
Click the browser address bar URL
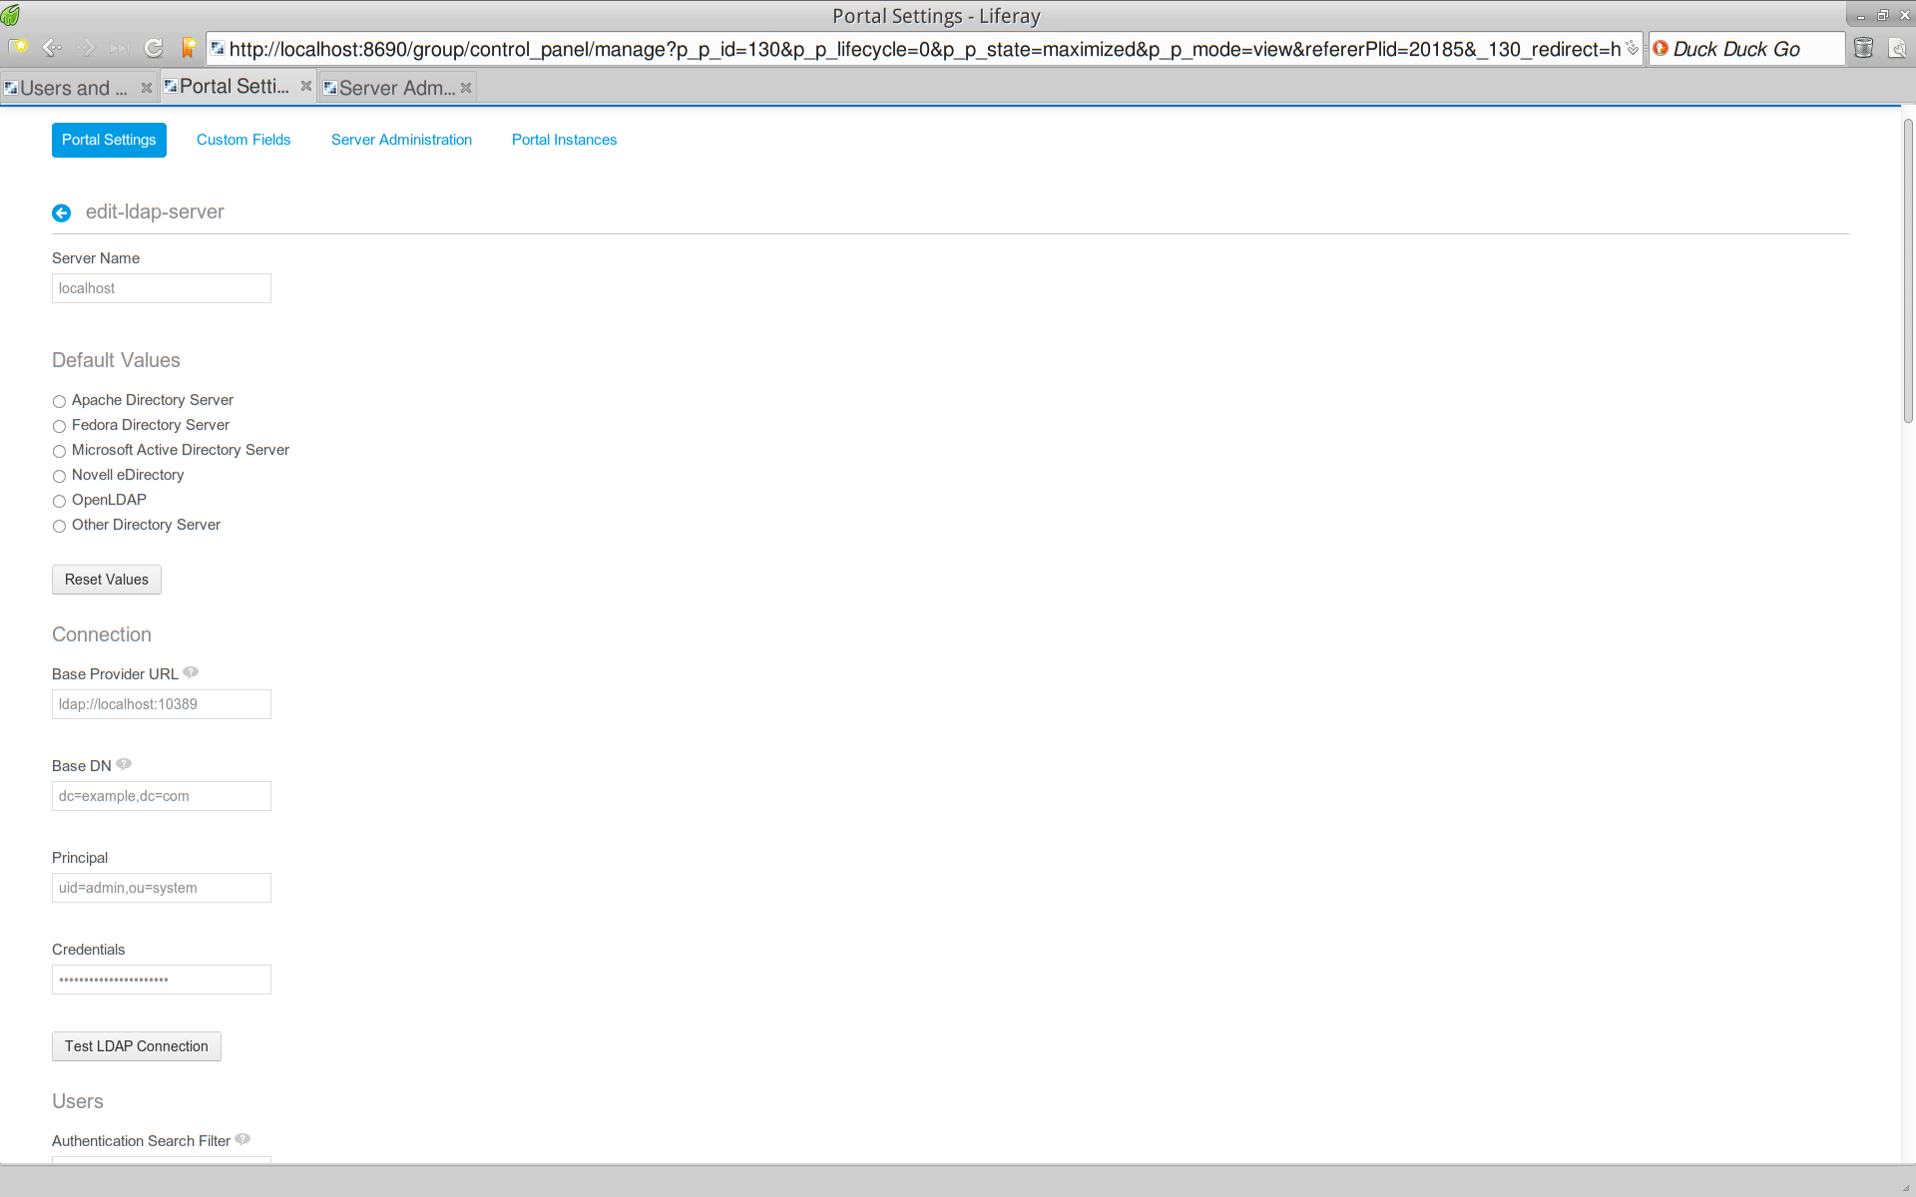924,49
